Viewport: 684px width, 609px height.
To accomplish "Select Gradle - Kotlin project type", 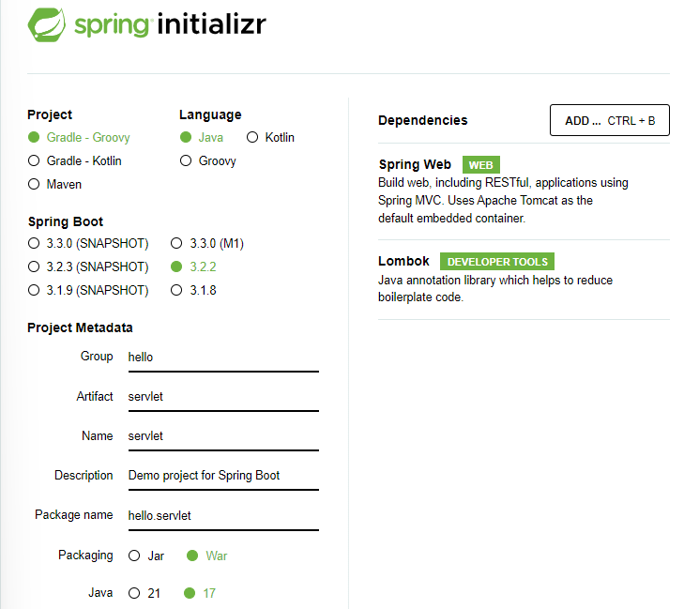I will (75, 161).
